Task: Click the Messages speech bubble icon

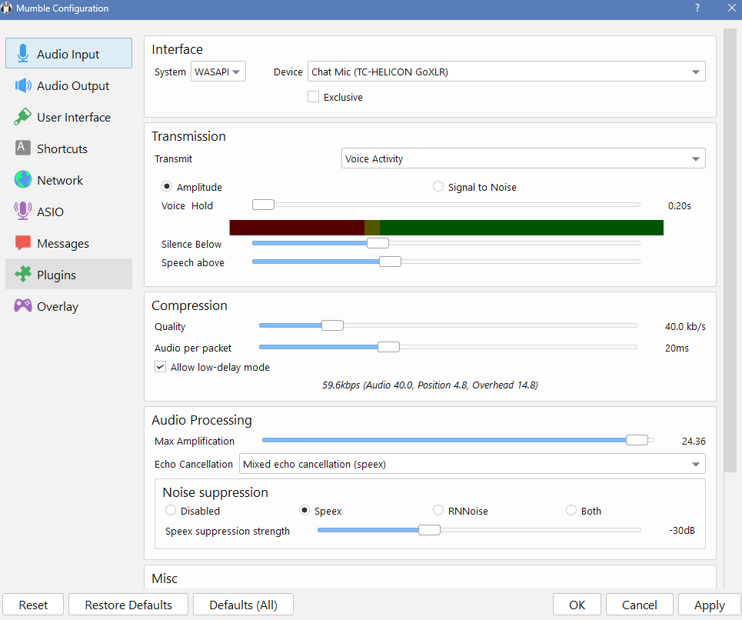Action: [23, 243]
